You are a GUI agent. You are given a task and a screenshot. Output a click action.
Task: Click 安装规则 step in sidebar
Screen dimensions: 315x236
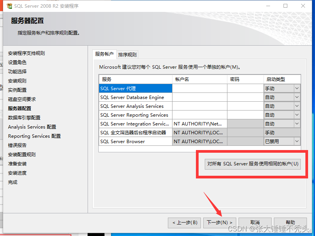[17, 81]
